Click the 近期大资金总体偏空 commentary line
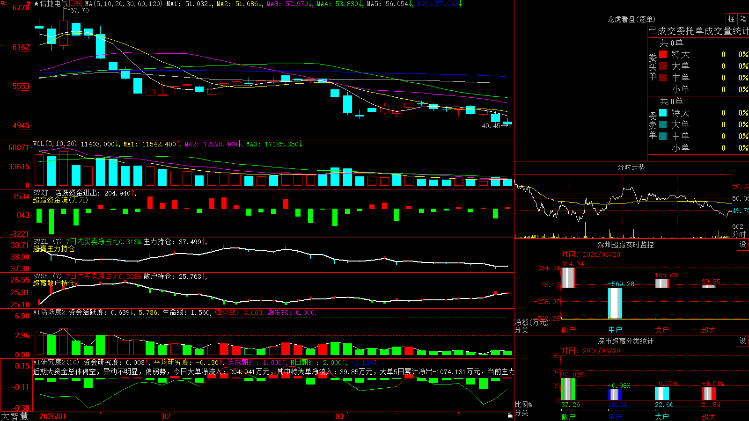The height and width of the screenshot is (421, 749). point(274,371)
